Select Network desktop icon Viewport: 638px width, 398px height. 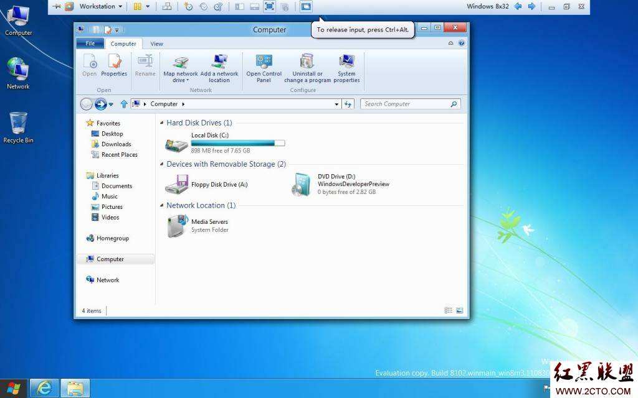pos(18,73)
